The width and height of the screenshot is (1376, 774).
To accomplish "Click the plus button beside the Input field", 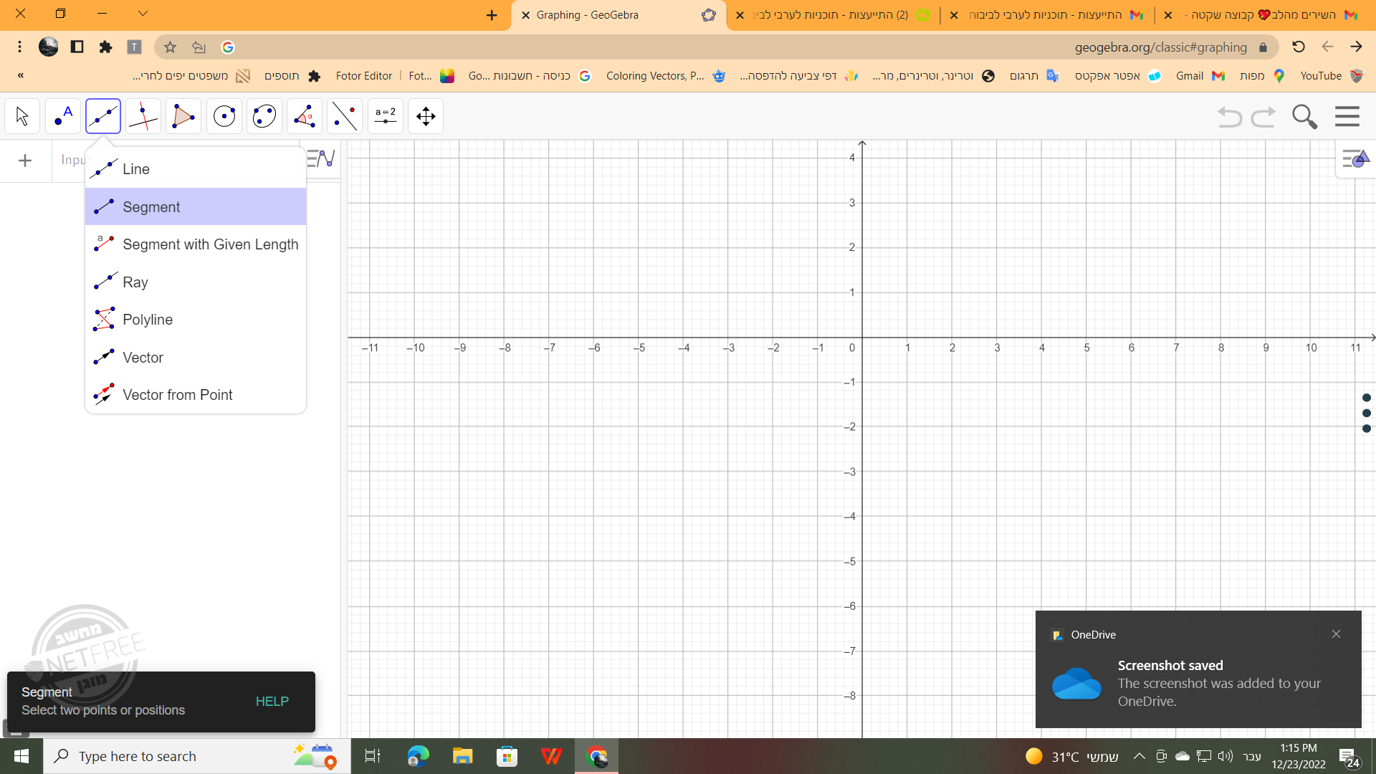I will (x=25, y=161).
